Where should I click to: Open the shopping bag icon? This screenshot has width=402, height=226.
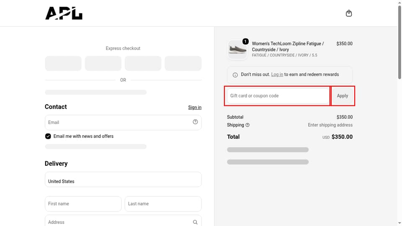tap(349, 13)
